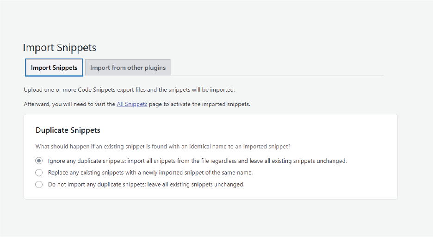This screenshot has height=237, width=433.
Task: Open the Import from other plugins tab
Action: click(x=128, y=68)
